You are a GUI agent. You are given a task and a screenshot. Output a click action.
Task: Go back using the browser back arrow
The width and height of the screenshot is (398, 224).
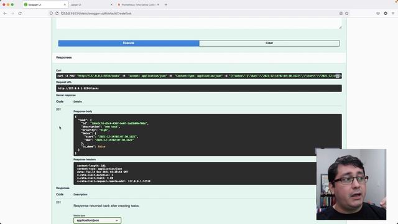5,13
